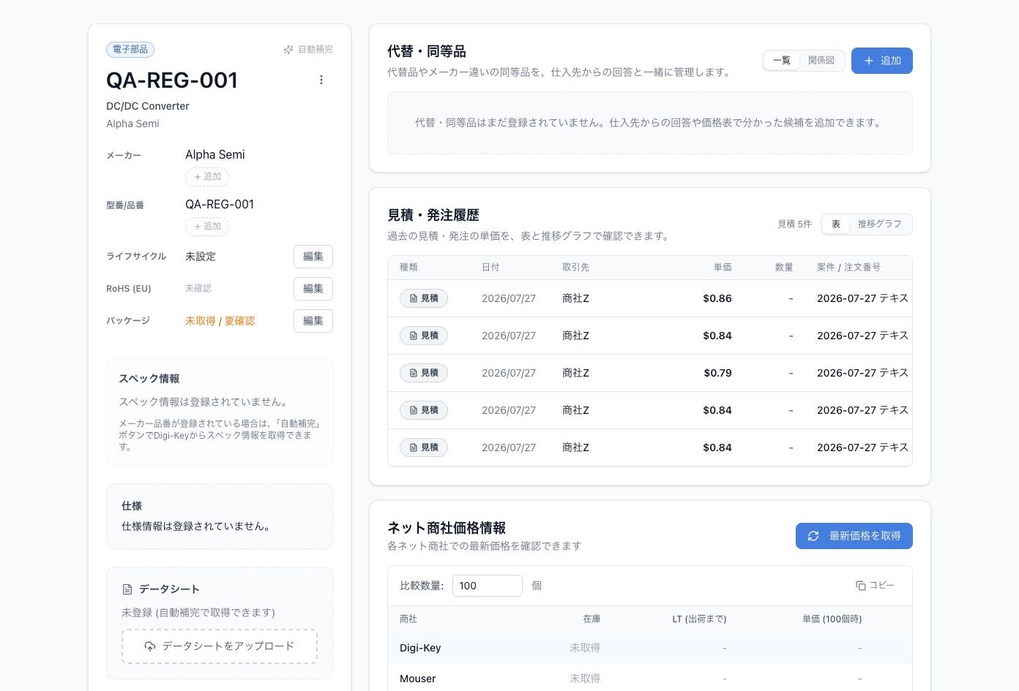
Task: Click + 追加 under 型番 QA-REG-001
Action: (x=207, y=227)
